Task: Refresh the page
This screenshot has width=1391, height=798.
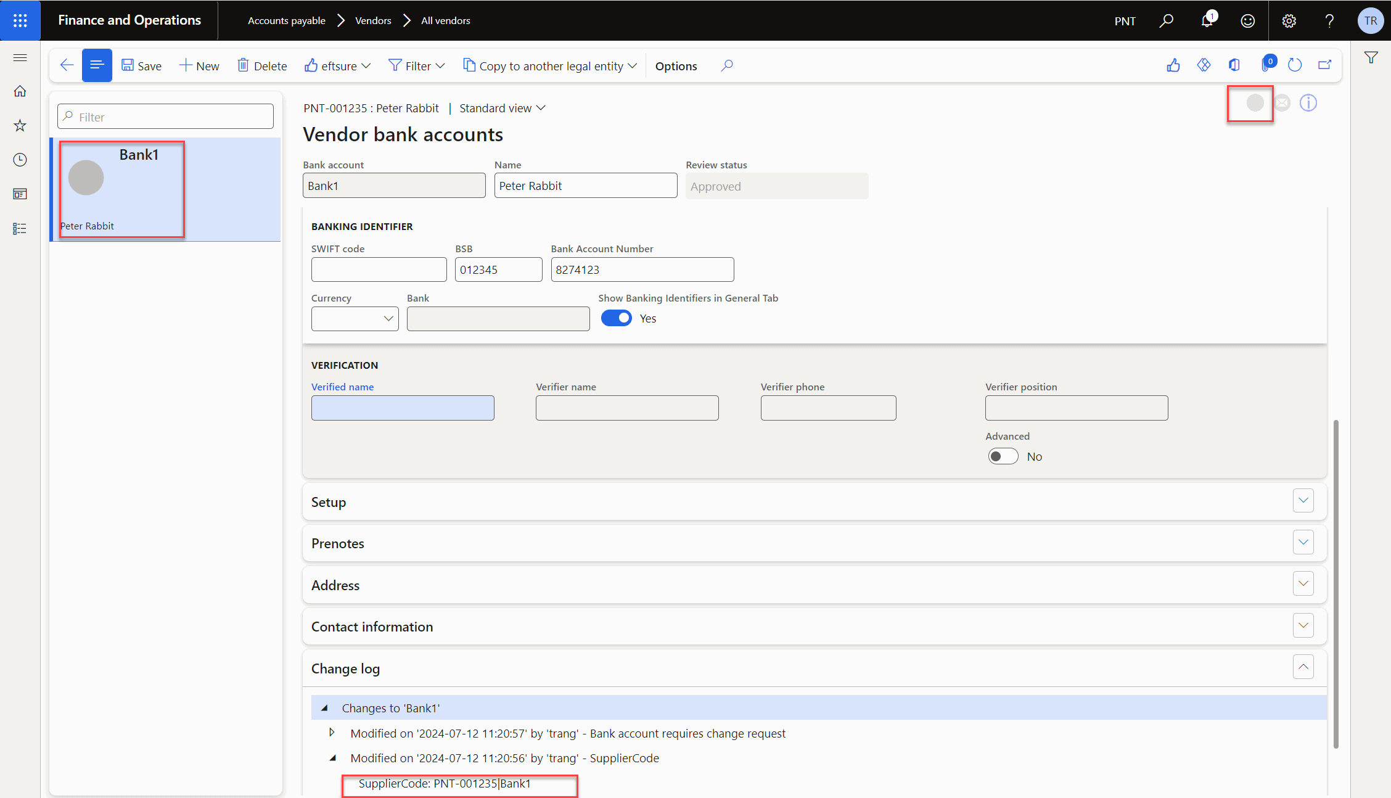Action: pyautogui.click(x=1295, y=65)
